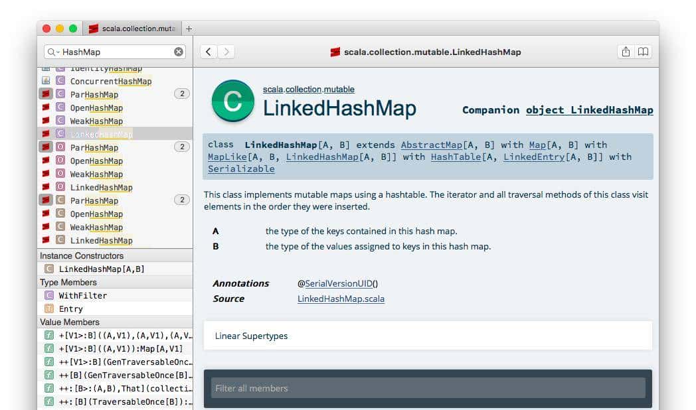Go forward using the right arrow button
The width and height of the screenshot is (696, 410).
226,52
